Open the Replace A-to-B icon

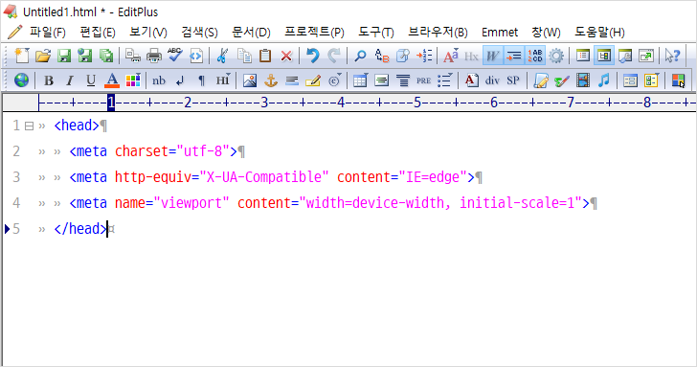point(382,56)
